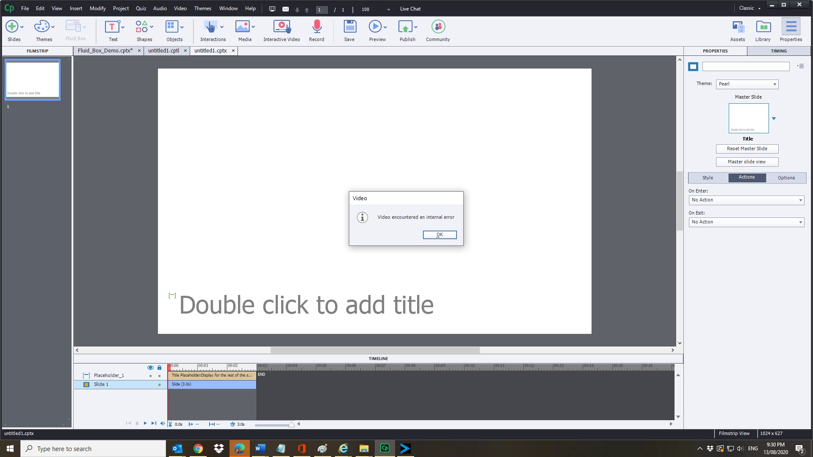Open the On Exit action dropdown
This screenshot has width=813, height=457.
(x=747, y=222)
